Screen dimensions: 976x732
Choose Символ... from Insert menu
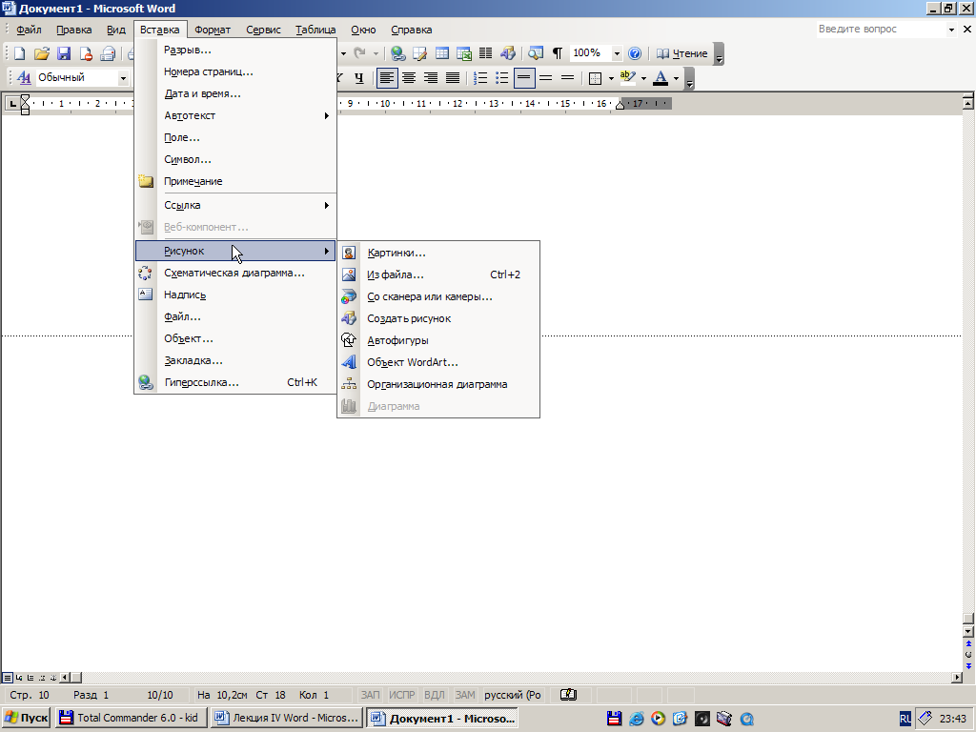(x=236, y=159)
